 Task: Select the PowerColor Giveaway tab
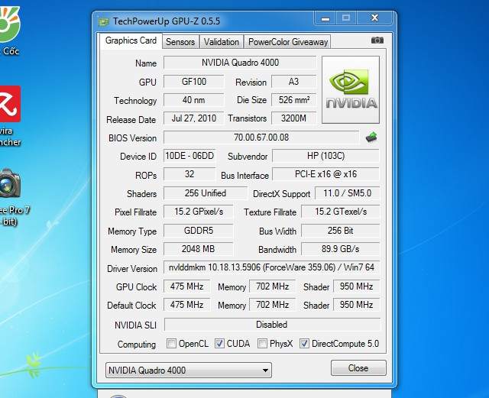[288, 42]
